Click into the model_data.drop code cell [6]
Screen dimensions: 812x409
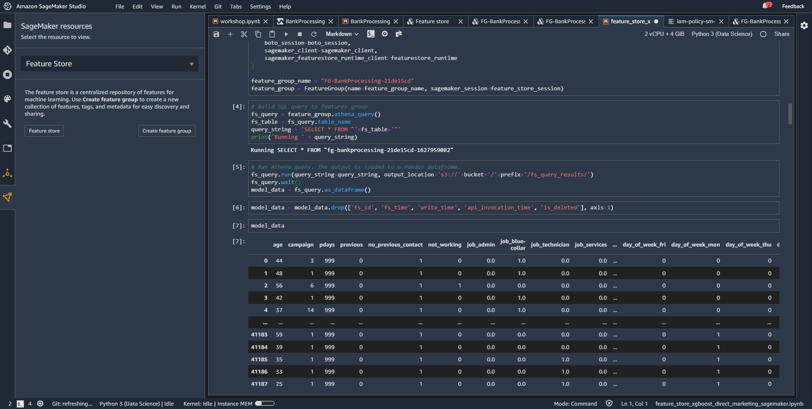coord(513,208)
